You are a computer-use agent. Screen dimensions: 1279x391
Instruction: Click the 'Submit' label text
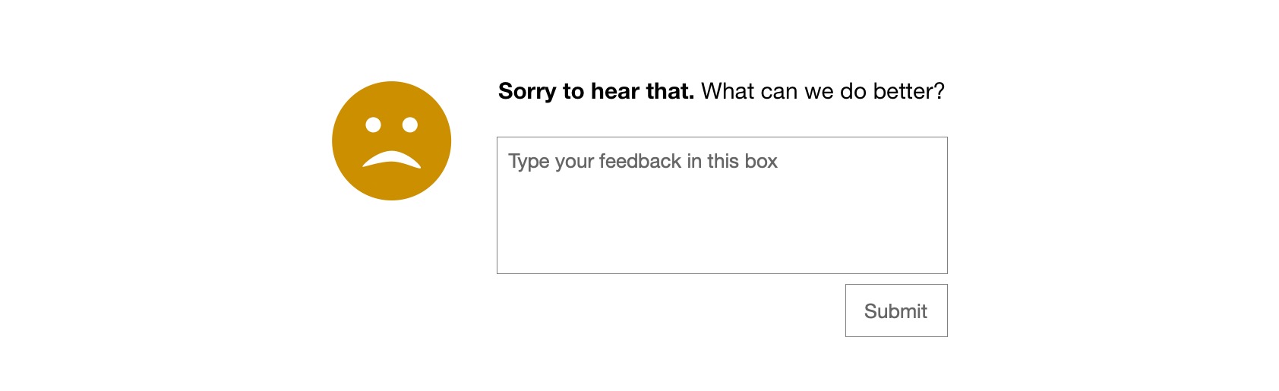click(x=896, y=311)
